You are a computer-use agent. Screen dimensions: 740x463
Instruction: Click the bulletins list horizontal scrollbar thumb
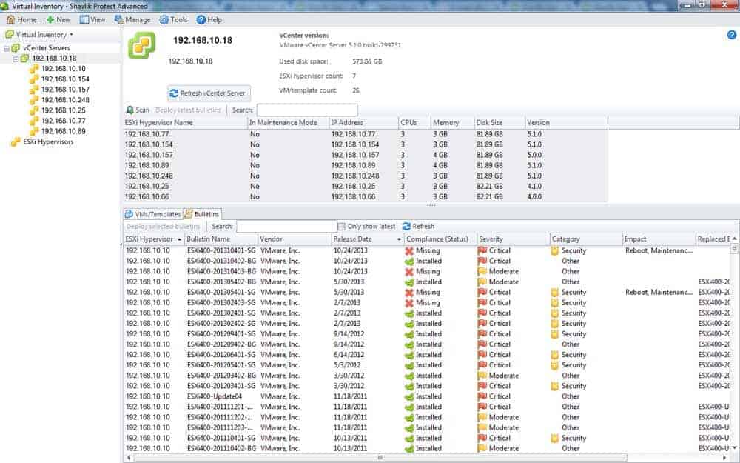pos(380,457)
